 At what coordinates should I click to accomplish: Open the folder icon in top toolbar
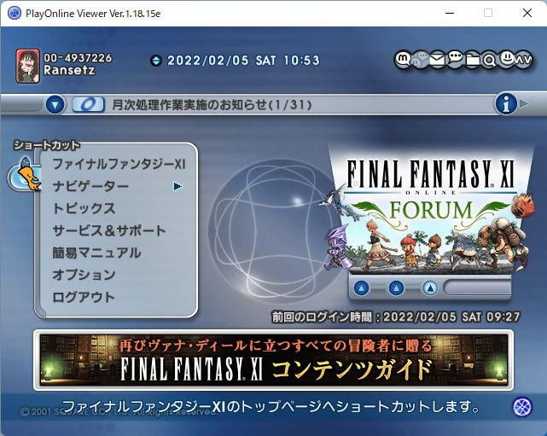[473, 60]
